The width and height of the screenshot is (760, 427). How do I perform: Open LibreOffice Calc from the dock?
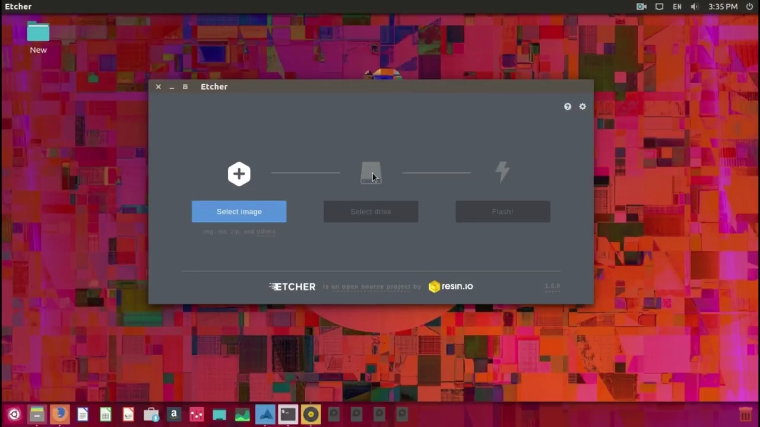click(106, 415)
